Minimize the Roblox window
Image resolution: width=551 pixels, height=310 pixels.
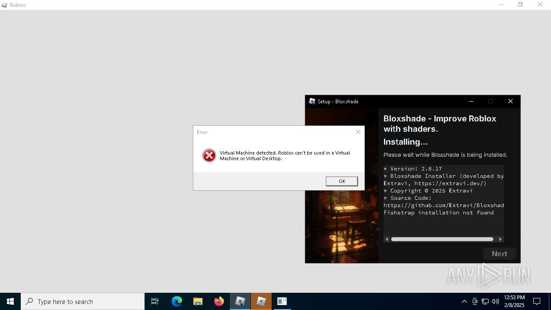tap(501, 5)
